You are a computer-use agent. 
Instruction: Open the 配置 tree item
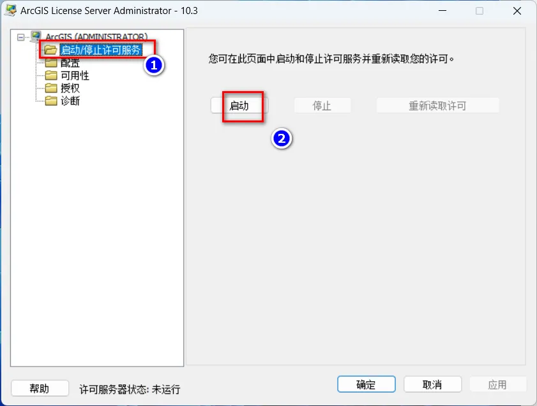[70, 63]
